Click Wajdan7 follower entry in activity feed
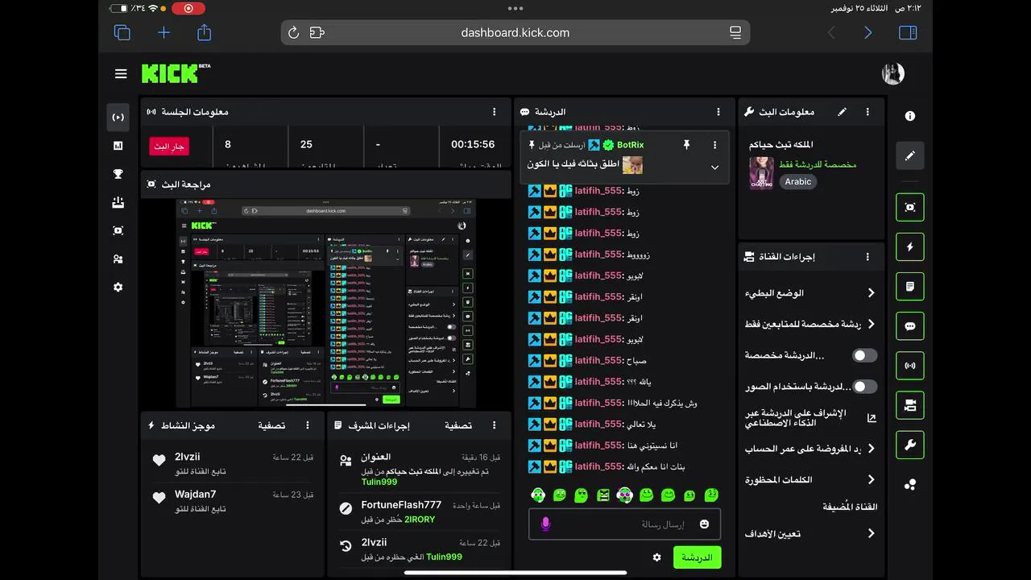The image size is (1031, 580). (233, 501)
